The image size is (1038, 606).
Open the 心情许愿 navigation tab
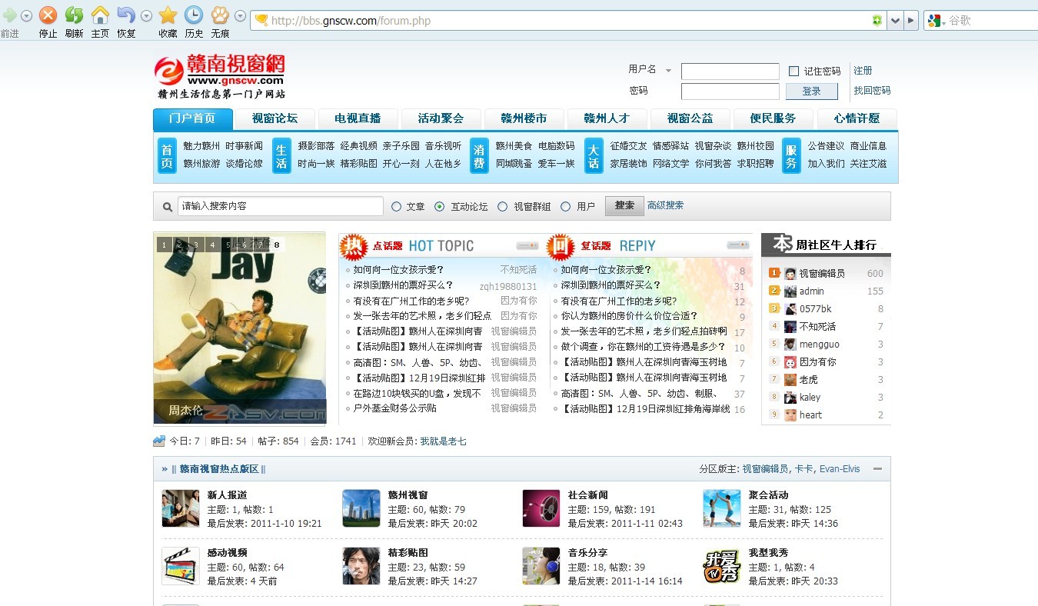coord(857,119)
